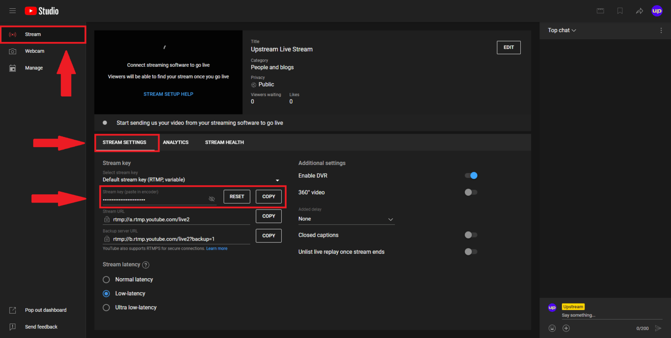Open the Manage section from the sidebar

34,68
